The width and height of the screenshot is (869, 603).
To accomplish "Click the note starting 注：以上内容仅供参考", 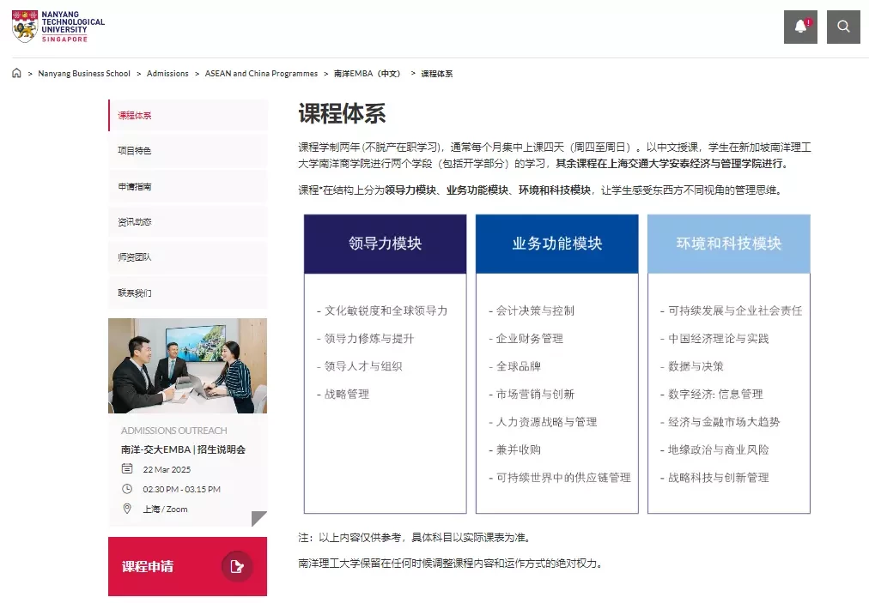I will coord(416,537).
